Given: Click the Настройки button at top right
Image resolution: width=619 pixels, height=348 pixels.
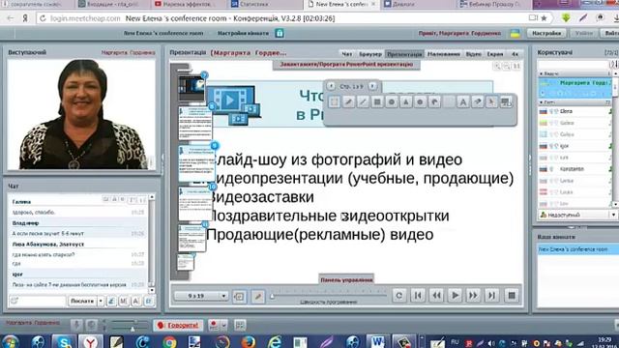Looking at the screenshot, I should 546,33.
